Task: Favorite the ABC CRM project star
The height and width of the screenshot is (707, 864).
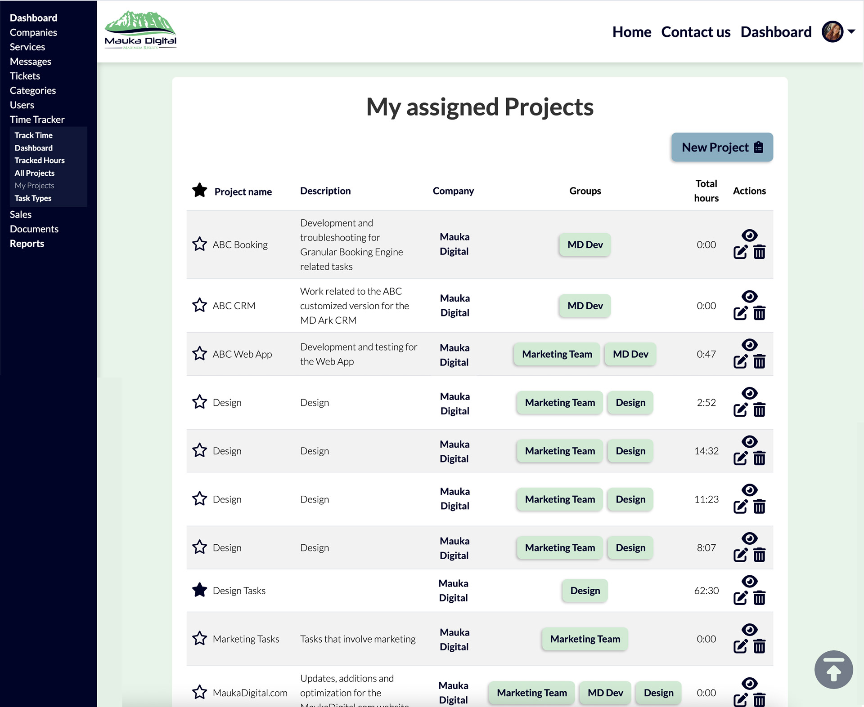Action: click(x=199, y=305)
